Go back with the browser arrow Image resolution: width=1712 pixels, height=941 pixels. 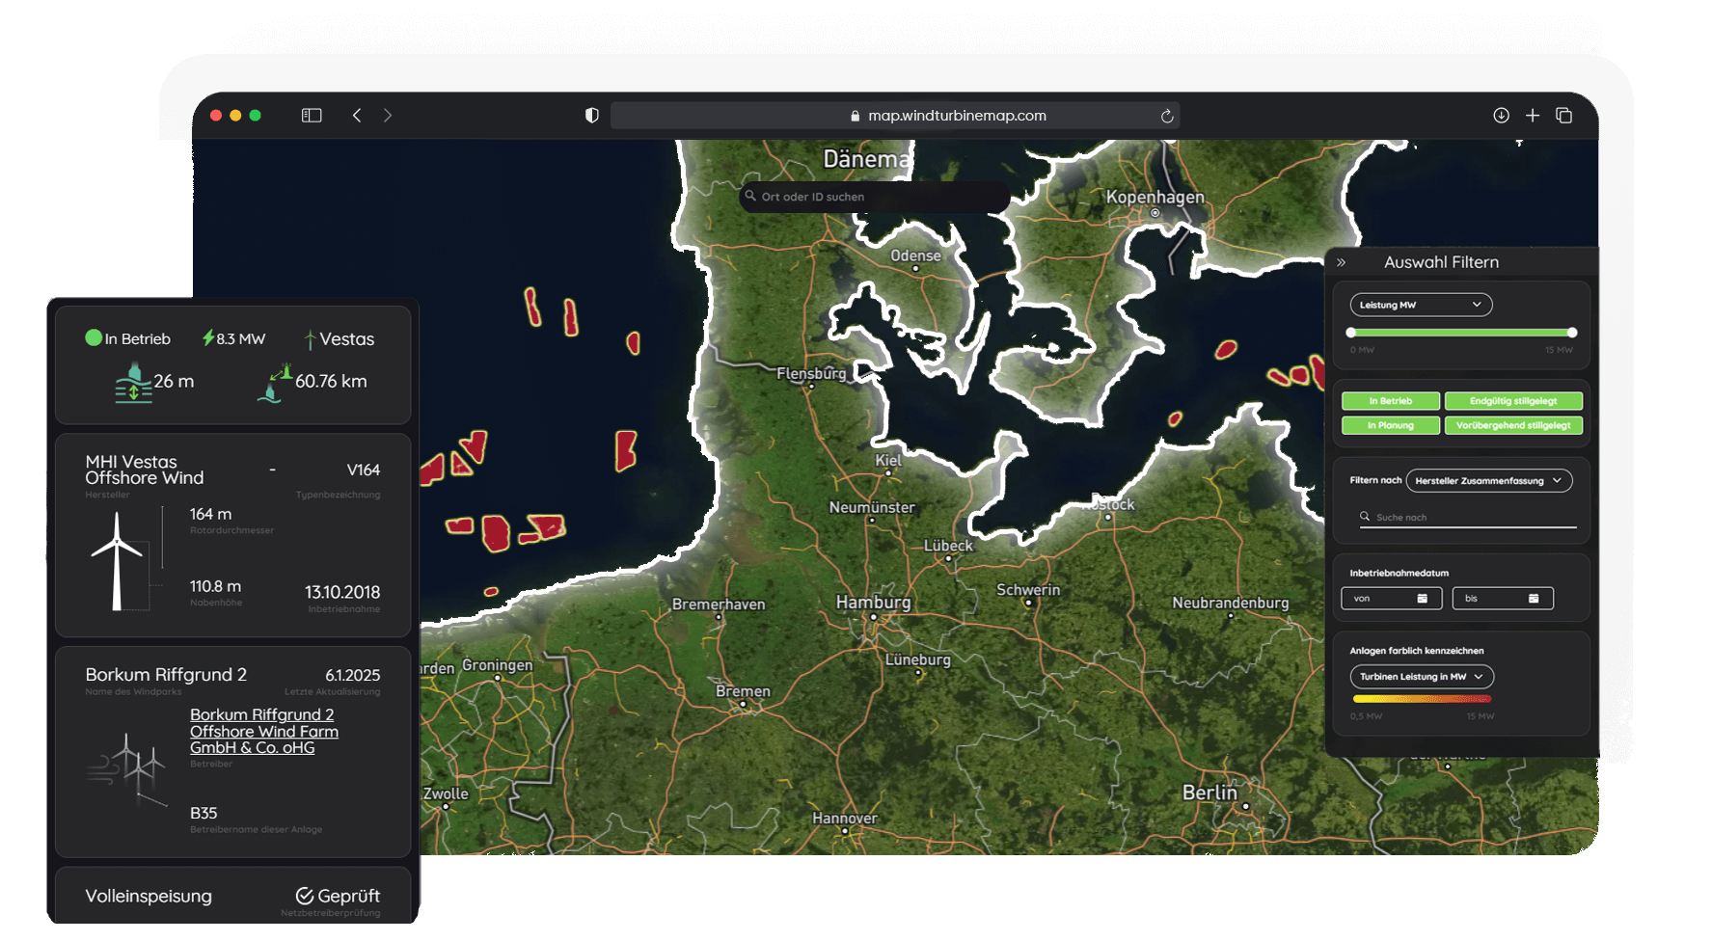tap(357, 116)
